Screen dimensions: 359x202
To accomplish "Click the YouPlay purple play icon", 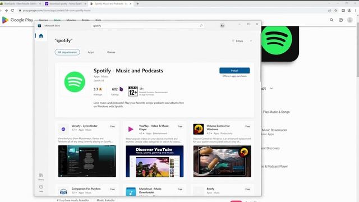I will [x=131, y=129].
